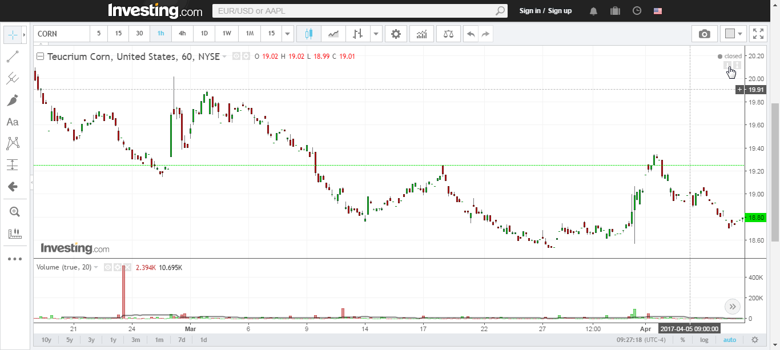Set date range to 7d
Screen dimensions: 780x350
[181, 340]
